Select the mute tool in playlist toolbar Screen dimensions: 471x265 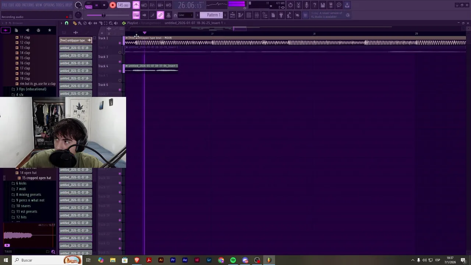[90, 23]
